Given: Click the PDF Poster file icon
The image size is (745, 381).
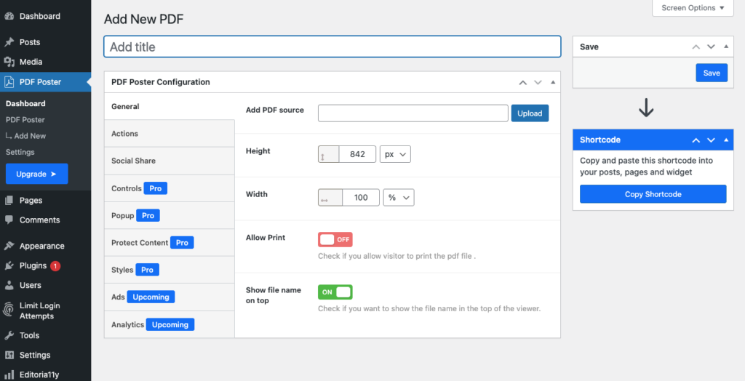Looking at the screenshot, I should pos(9,81).
